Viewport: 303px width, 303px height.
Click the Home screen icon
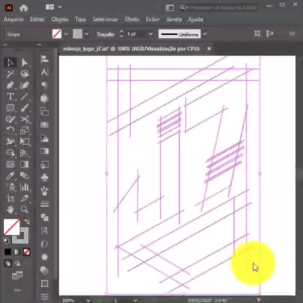(23, 8)
